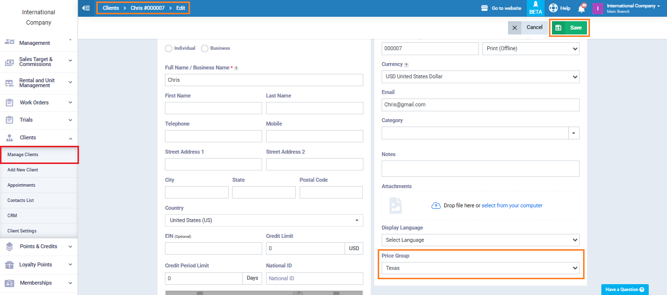Viewport: 667px width, 295px height.
Task: Open the Help lifebuoy icon
Action: 553,8
